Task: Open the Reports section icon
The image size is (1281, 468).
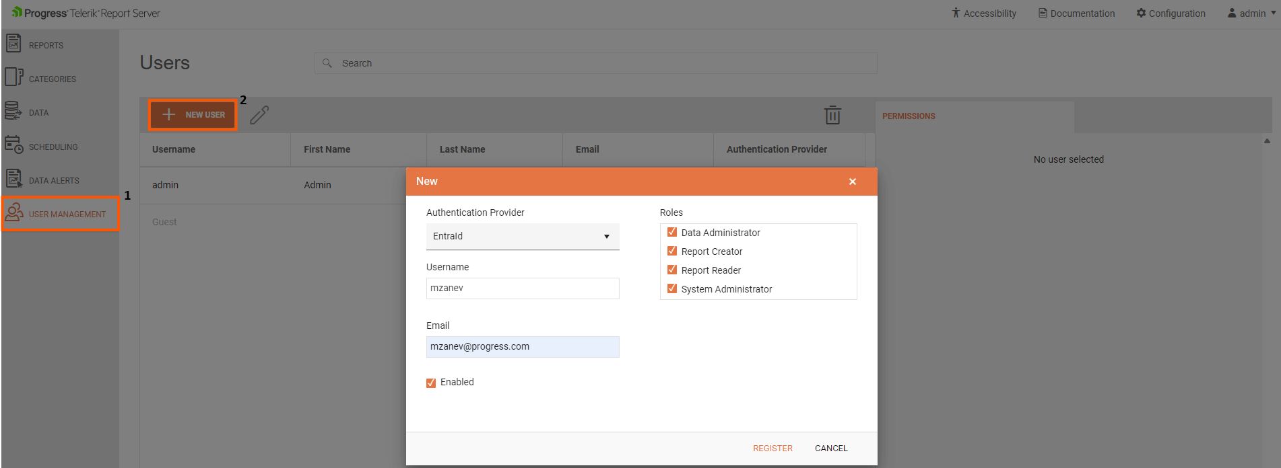Action: (x=13, y=43)
